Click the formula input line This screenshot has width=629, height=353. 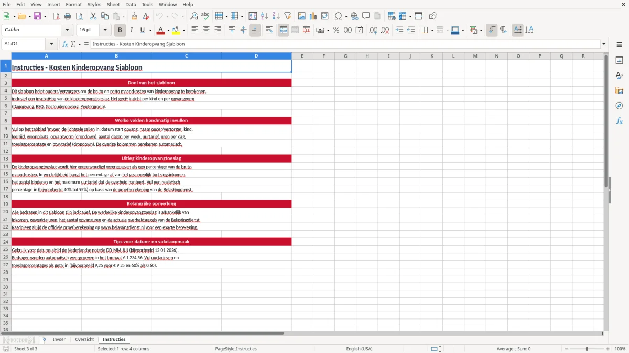pyautogui.click(x=345, y=44)
